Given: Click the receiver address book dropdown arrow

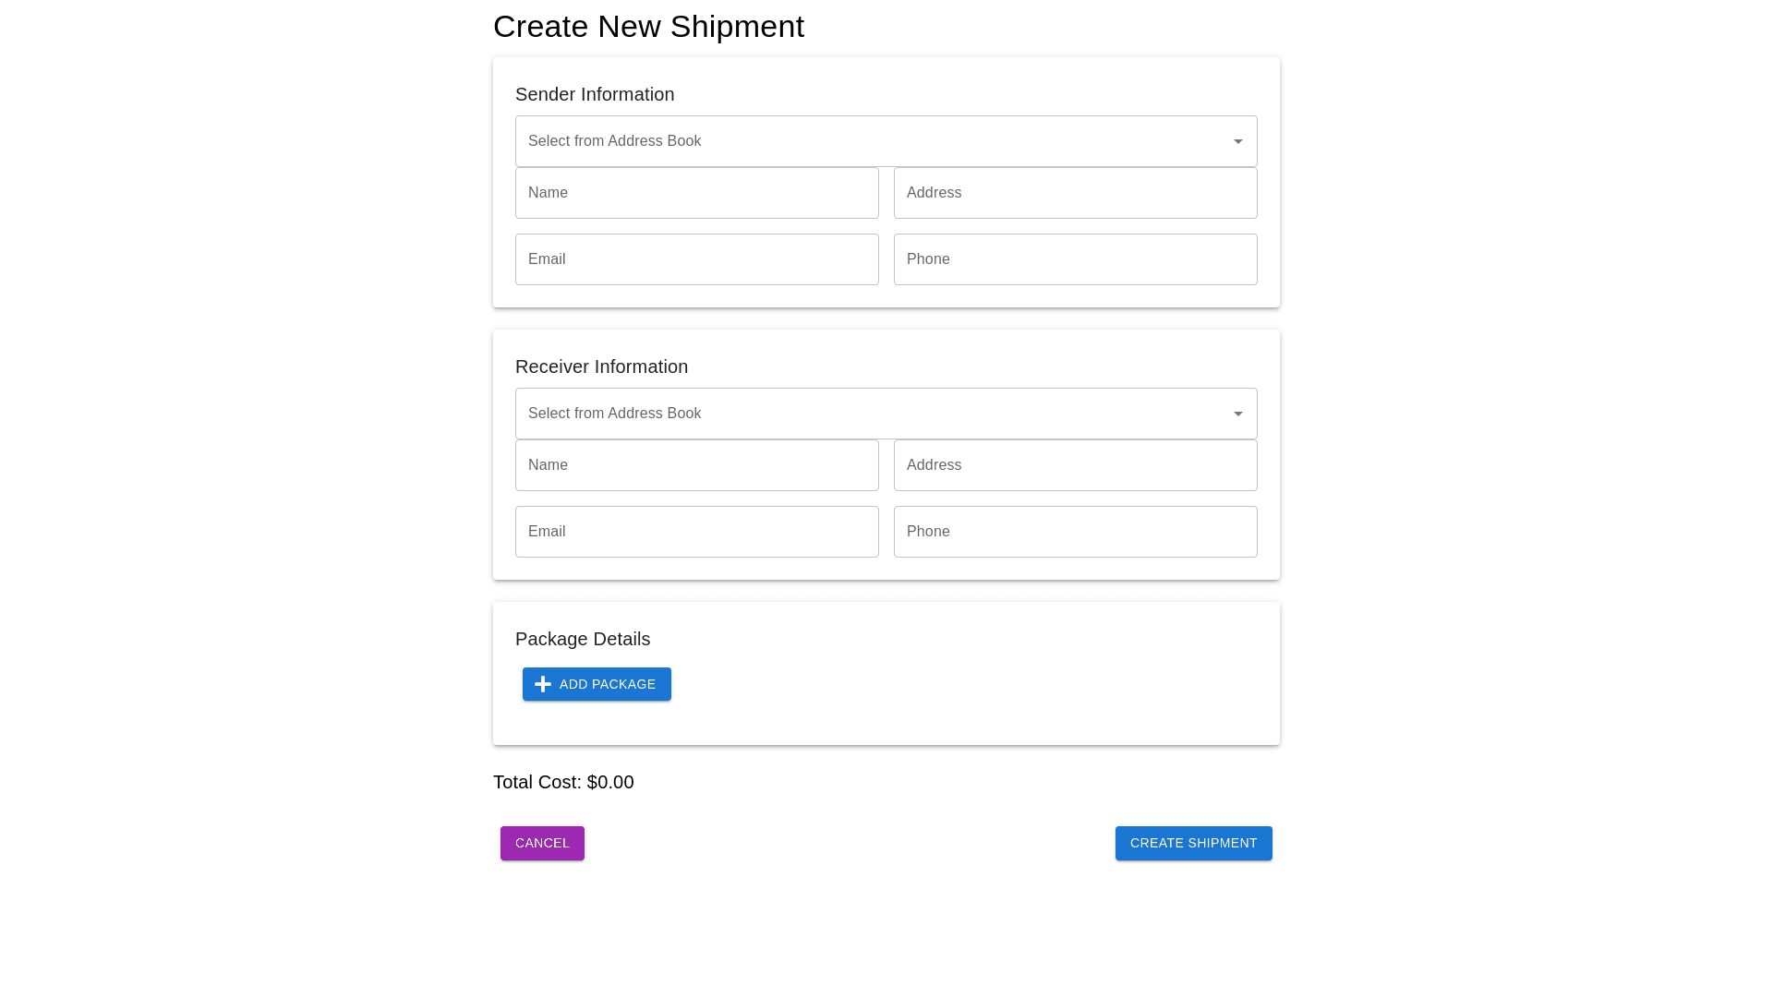Looking at the screenshot, I should pos(1237,414).
